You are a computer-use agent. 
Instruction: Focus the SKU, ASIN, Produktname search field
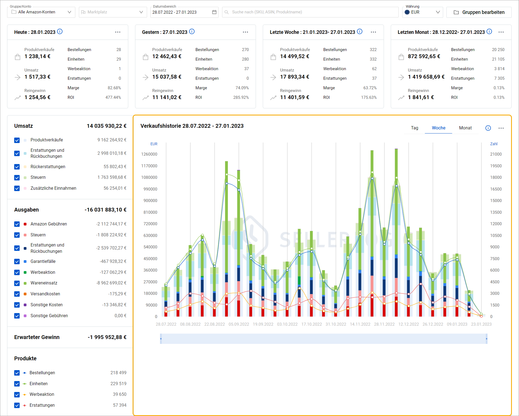310,12
